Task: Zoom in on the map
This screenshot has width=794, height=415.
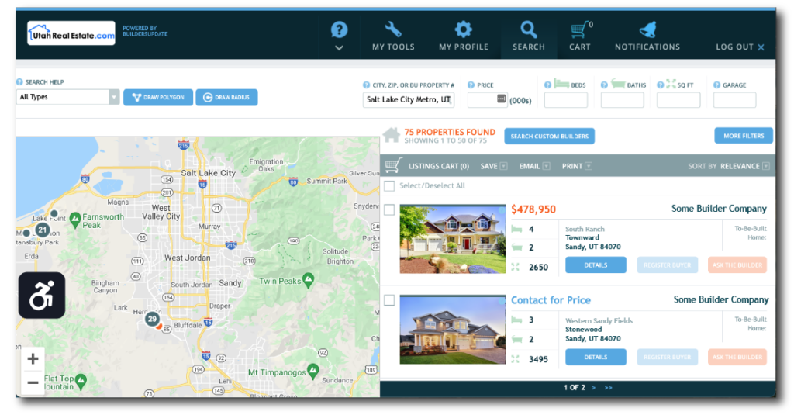Action: pyautogui.click(x=33, y=358)
